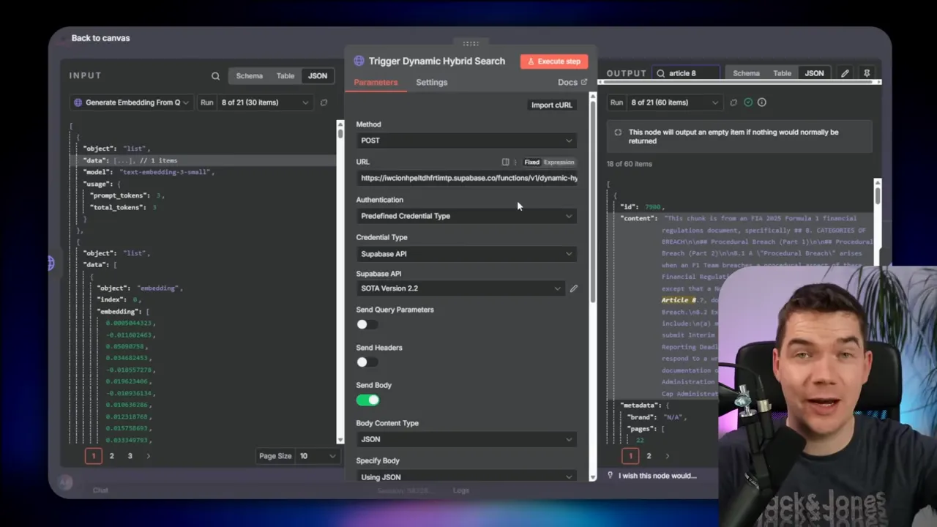Viewport: 937px width, 527px height.
Task: Click the Execute step button
Action: 553,61
